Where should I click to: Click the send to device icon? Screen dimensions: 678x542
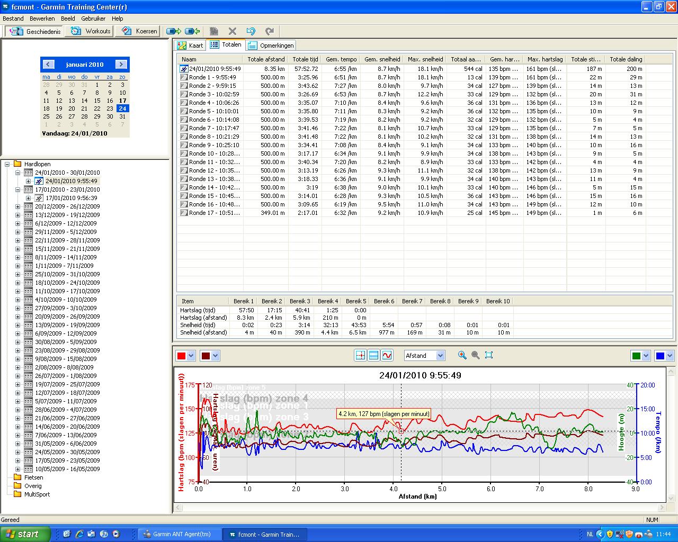click(x=174, y=31)
